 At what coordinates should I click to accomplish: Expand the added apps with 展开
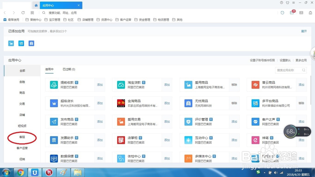coord(304,31)
